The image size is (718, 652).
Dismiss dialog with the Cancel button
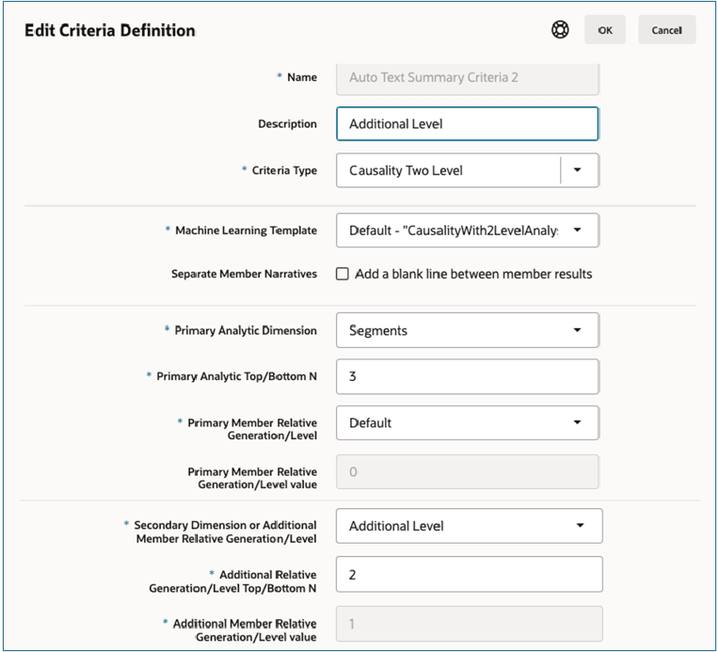[666, 30]
